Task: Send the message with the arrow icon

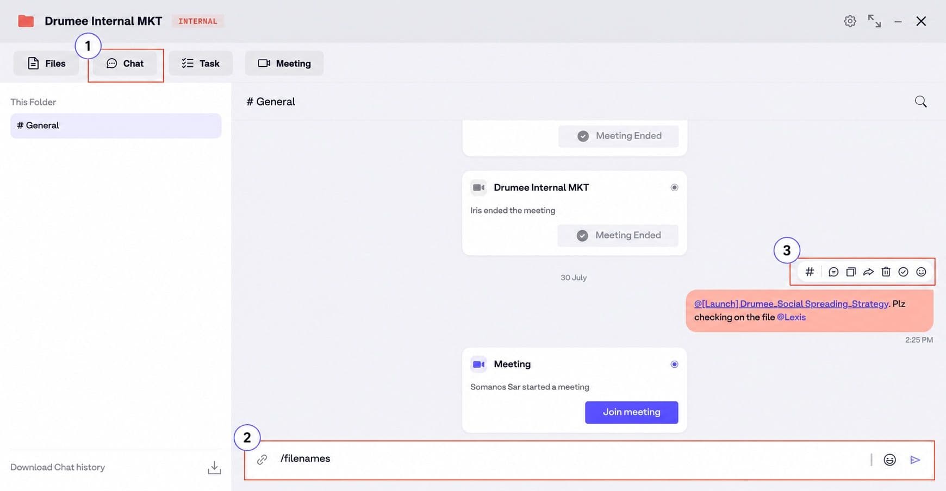Action: pyautogui.click(x=915, y=460)
